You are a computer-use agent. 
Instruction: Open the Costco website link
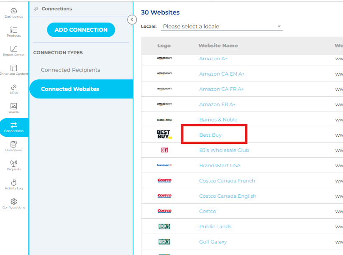207,211
